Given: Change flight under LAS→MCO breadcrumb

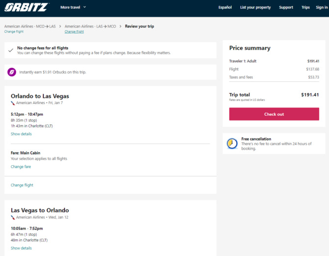Looking at the screenshot, I should (74, 32).
